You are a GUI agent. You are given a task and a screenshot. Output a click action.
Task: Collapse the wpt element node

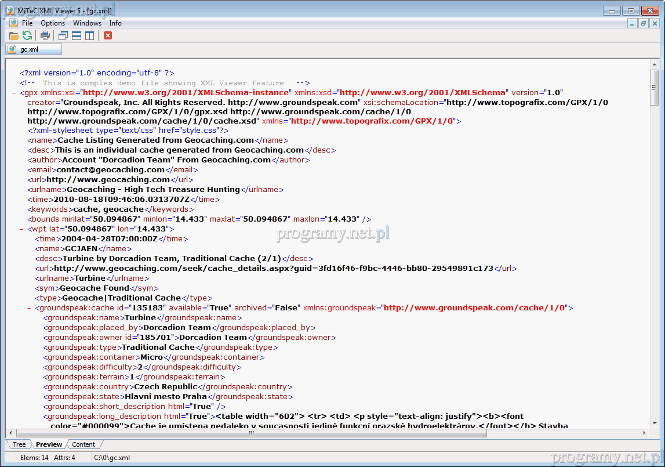(x=21, y=229)
